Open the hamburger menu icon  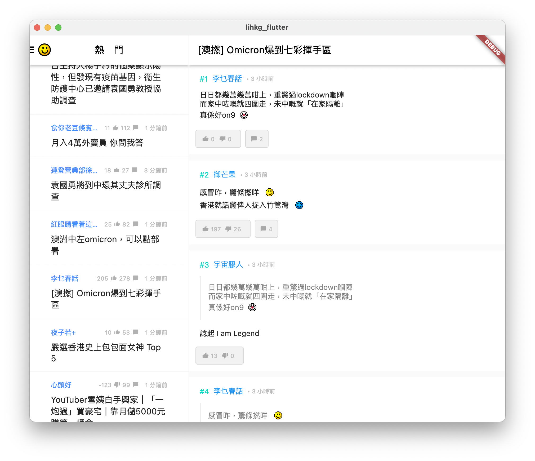point(32,50)
